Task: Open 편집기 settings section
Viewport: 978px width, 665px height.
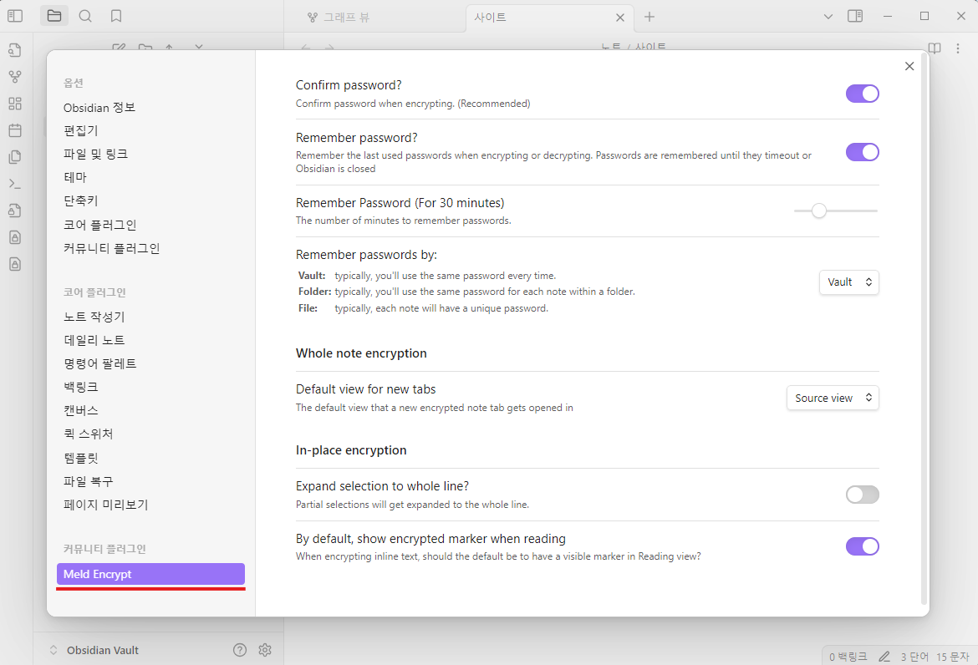Action: (x=80, y=131)
